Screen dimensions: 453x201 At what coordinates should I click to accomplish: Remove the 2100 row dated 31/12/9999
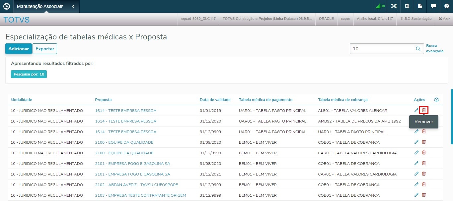423,153
